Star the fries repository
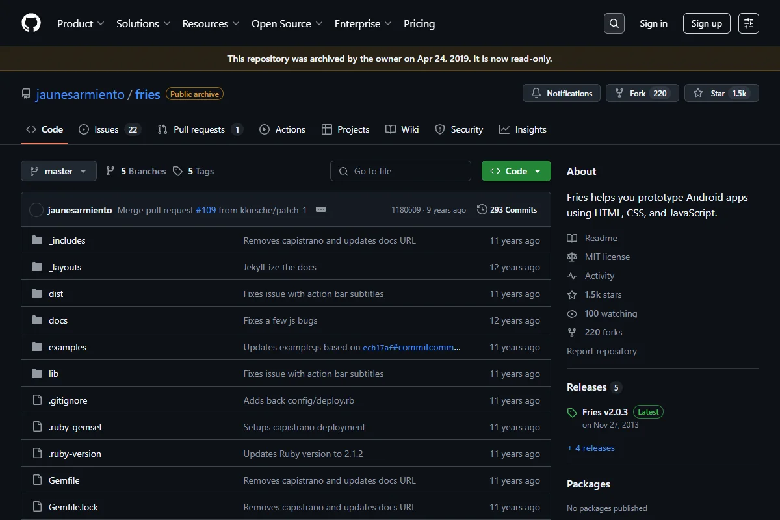This screenshot has height=520, width=780. click(721, 93)
